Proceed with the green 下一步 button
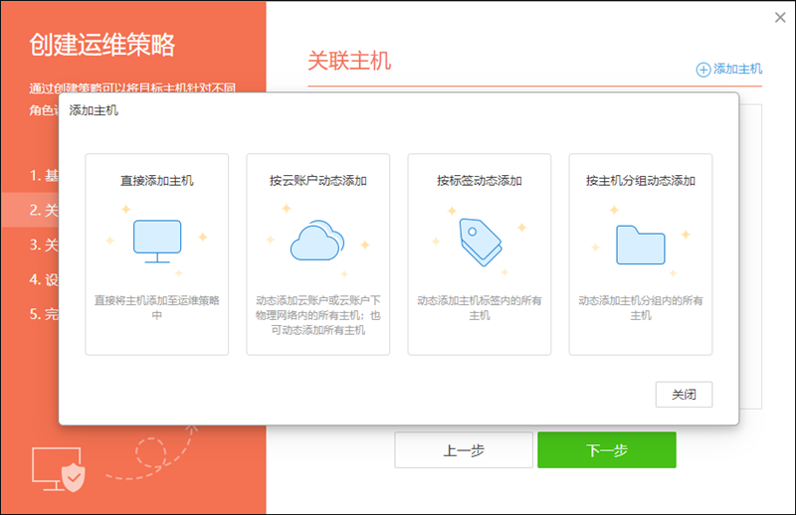 [x=606, y=450]
